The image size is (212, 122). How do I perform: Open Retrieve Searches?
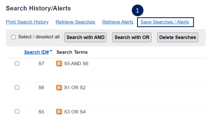(75, 22)
